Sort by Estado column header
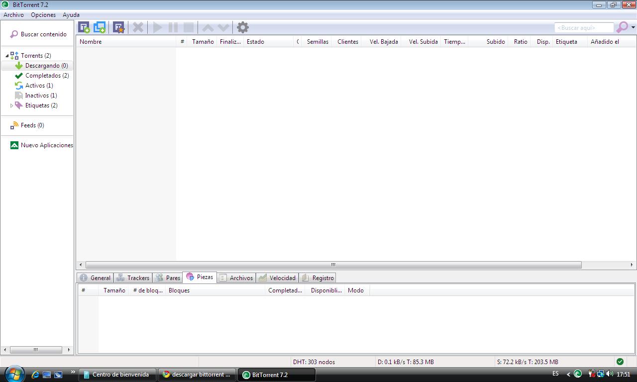637x382 pixels. tap(269, 42)
